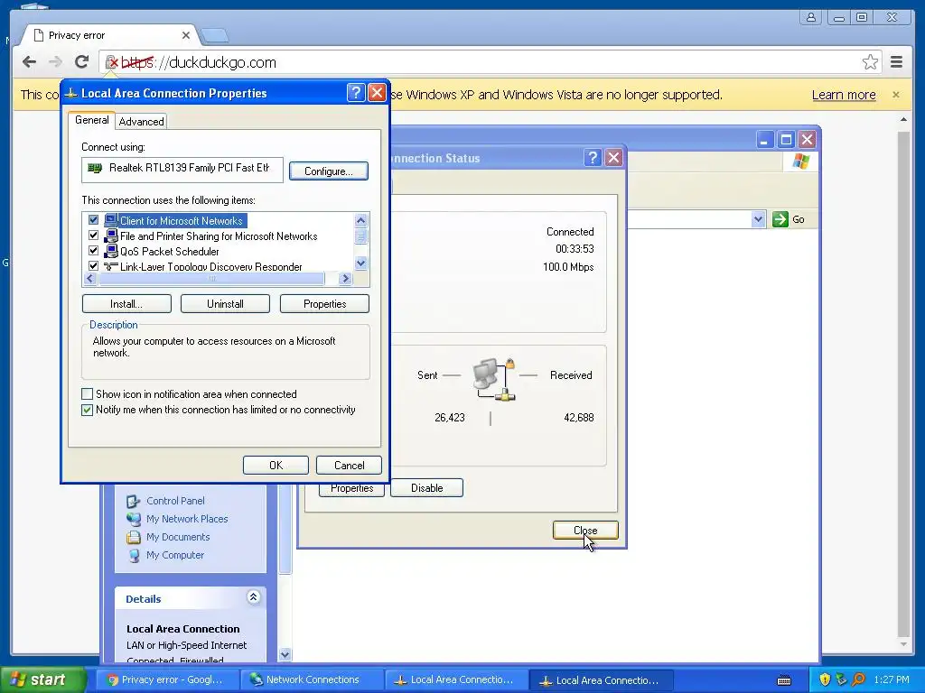Click the Configure... button
Screen dimensions: 925x693
point(329,171)
